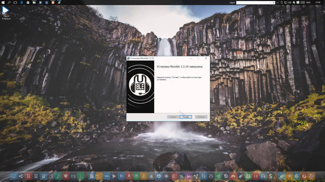
Task: Open File Explorer from the taskbar
Action: tap(34, 2)
